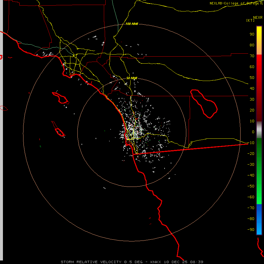This screenshot has height=264, width=264.
Task: Click the -30 value on the velocity scale
Action: (x=251, y=165)
